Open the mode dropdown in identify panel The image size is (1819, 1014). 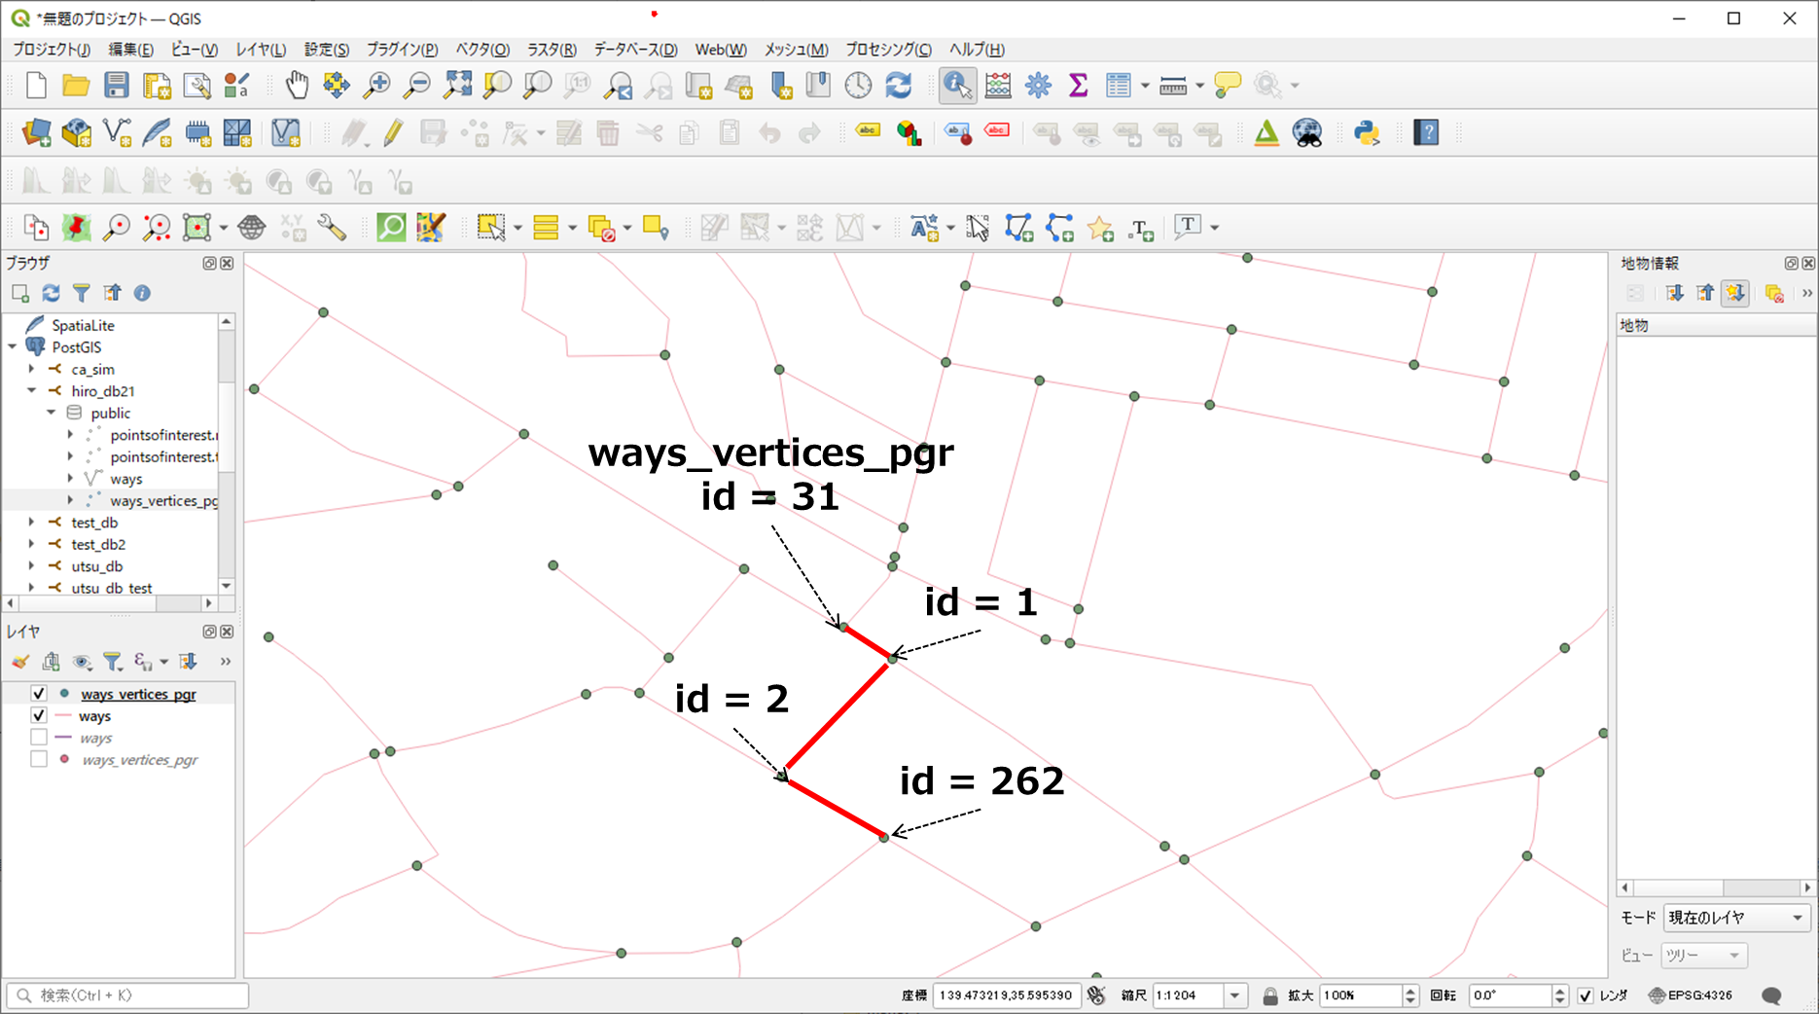[x=1736, y=918]
